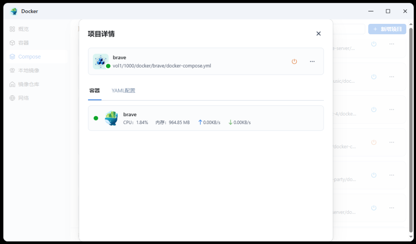Open more options on the server/do... row
Viewport: 416px width, 244px height.
[392, 208]
